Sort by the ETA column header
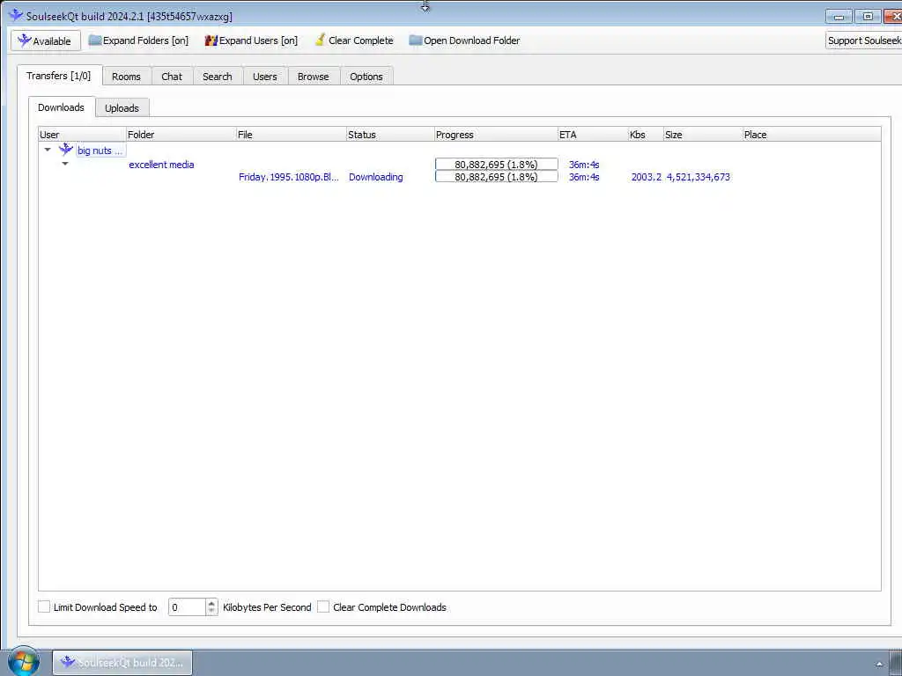This screenshot has height=676, width=902. (x=593, y=135)
